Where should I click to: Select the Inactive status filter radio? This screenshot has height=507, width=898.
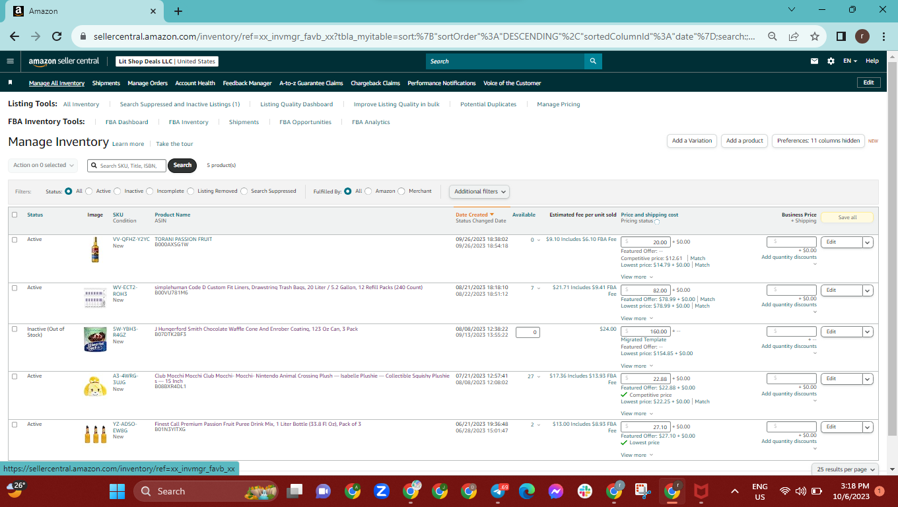click(118, 191)
